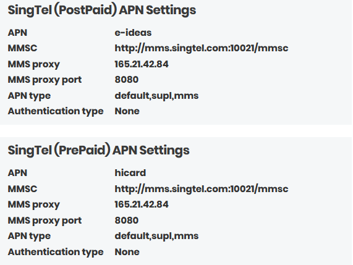Viewport: 353px width, 265px height.
Task: Select PrePaid APN type 'default,supl,mms'
Action: (156, 236)
